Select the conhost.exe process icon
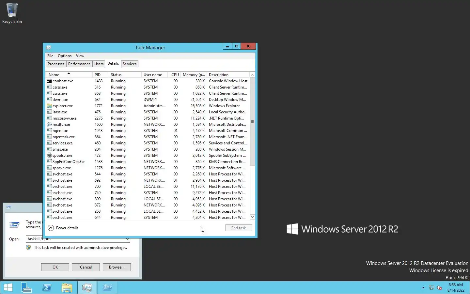The width and height of the screenshot is (470, 294). pyautogui.click(x=49, y=81)
